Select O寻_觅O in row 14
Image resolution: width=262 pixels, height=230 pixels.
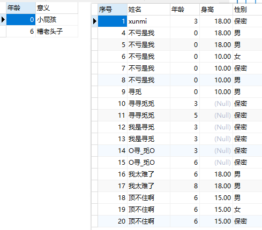click(148, 151)
